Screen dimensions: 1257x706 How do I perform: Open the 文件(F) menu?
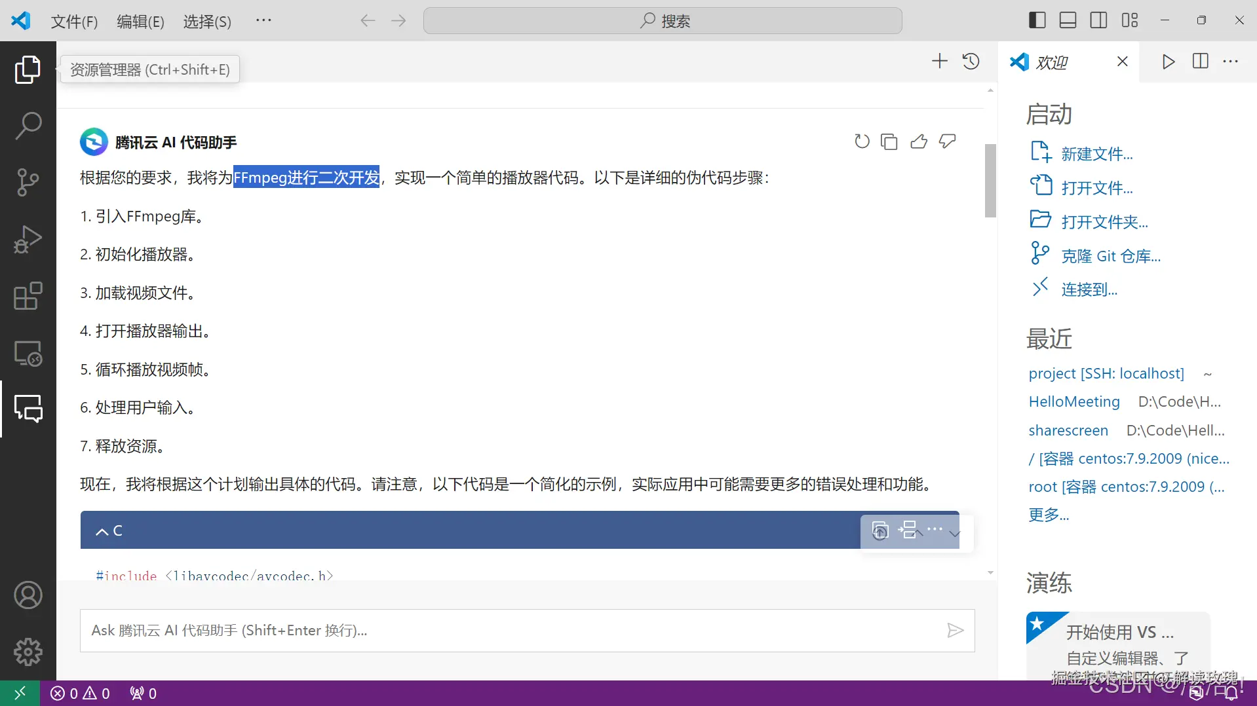pos(74,22)
